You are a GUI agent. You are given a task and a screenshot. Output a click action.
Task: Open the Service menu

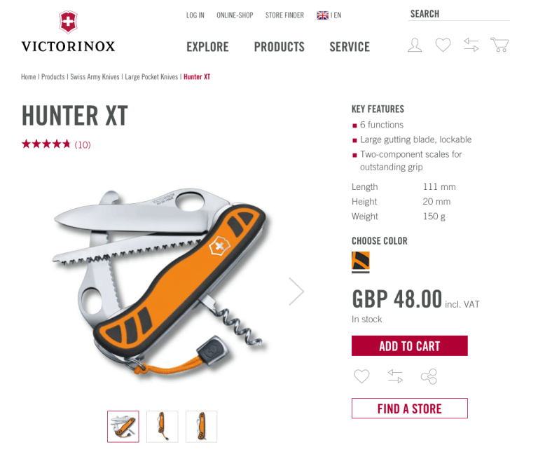(350, 47)
